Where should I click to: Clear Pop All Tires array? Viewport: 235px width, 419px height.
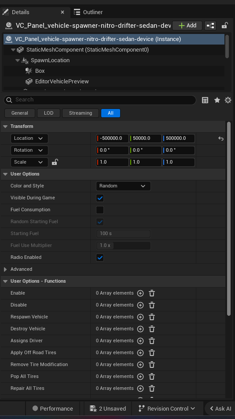tap(152, 377)
